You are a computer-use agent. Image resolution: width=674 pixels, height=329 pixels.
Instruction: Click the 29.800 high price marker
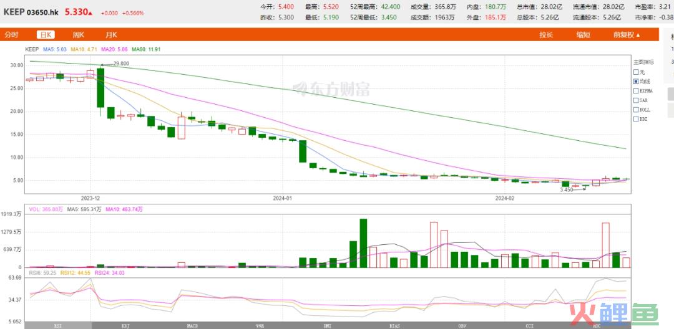(121, 64)
